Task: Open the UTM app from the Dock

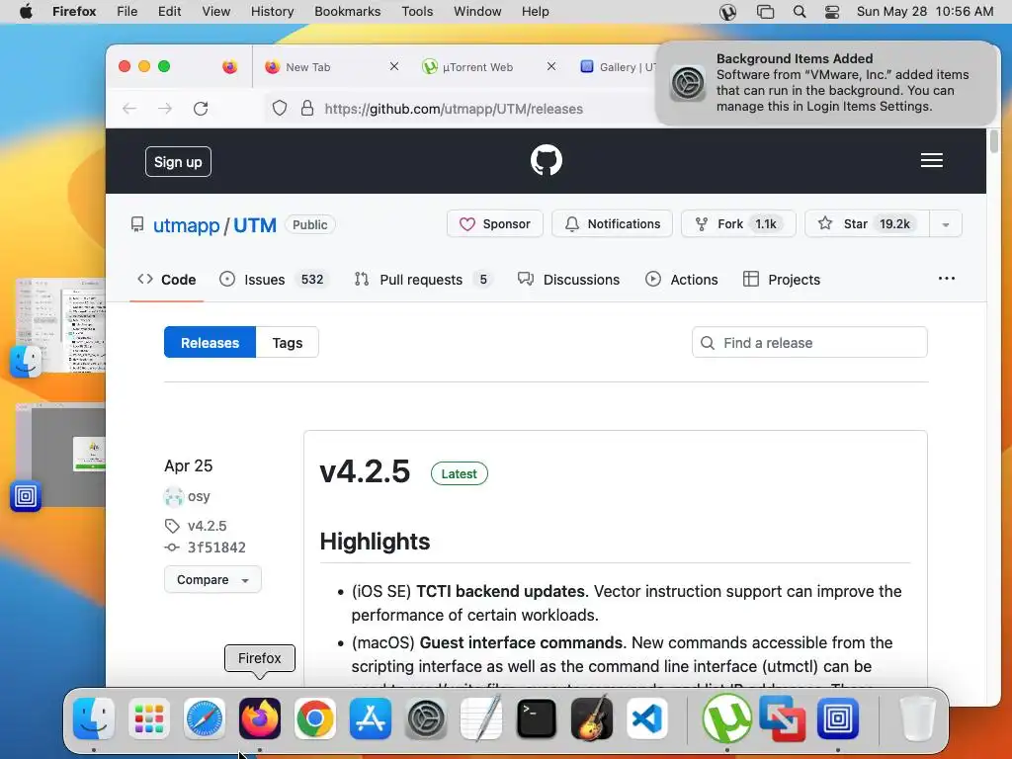Action: tap(838, 718)
